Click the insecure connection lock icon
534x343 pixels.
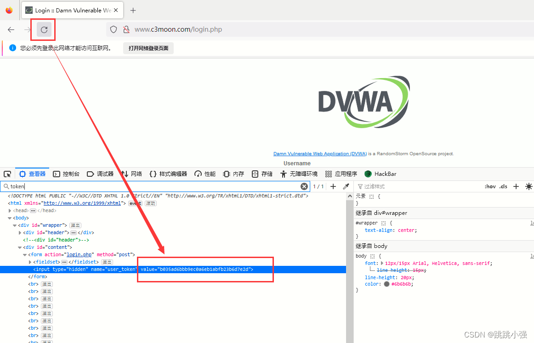126,29
